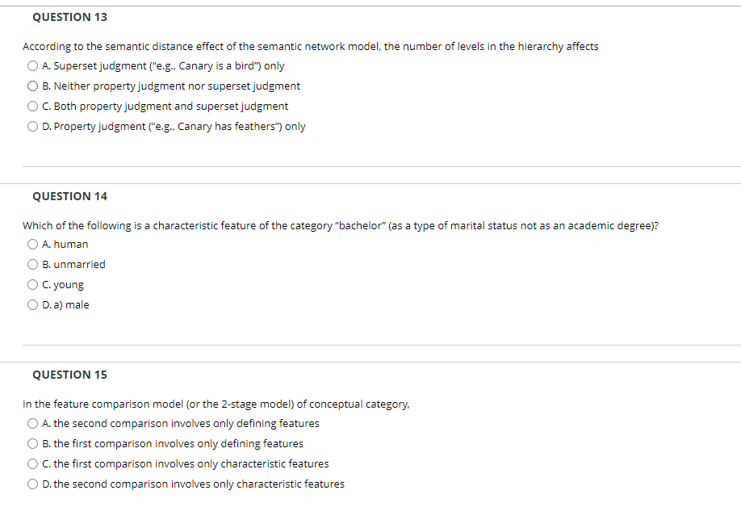
Task: Click the QUESTION 13 heading
Action: [x=70, y=16]
